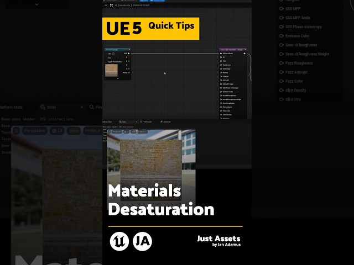Image resolution: width=354 pixels, height=265 pixels.
Task: Click blue B output pin on Texture Sample
Action: pos(128,65)
